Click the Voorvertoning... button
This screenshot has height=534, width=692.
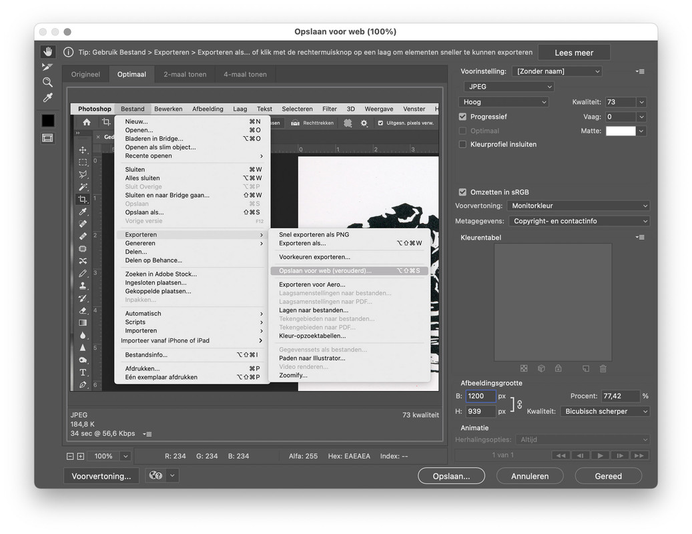pos(101,476)
